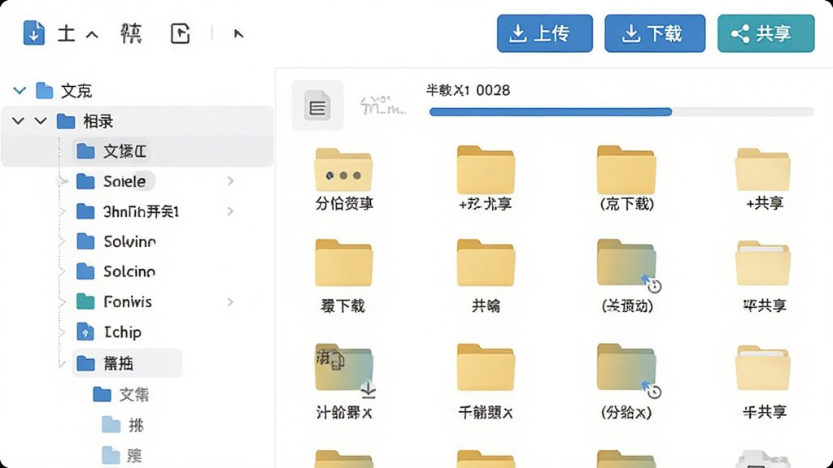Click the teal 共享 share button
Image resolution: width=833 pixels, height=468 pixels.
pos(765,33)
